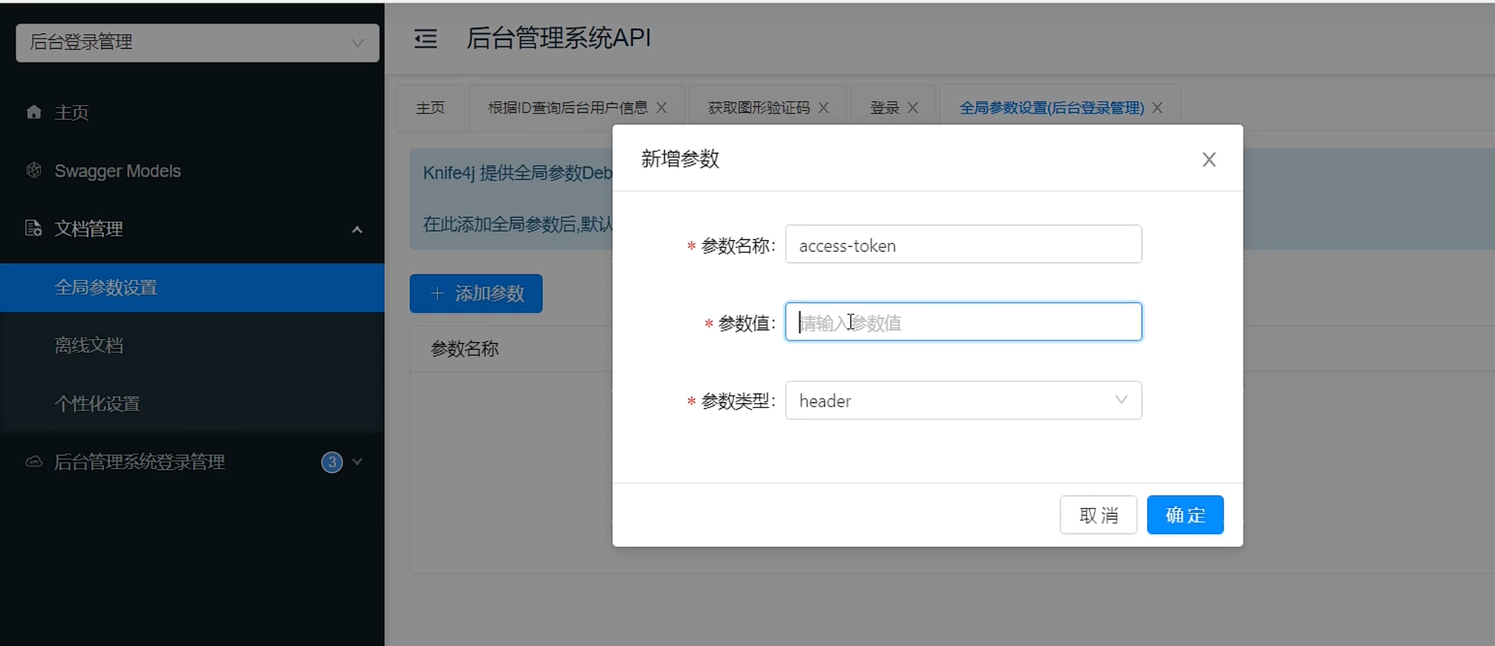The width and height of the screenshot is (1495, 646).
Task: Click the Swagger Models cube icon
Action: tap(33, 170)
